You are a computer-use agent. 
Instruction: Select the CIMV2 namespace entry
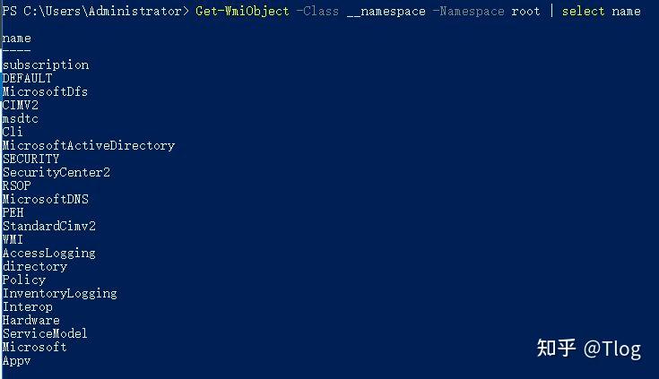[21, 105]
